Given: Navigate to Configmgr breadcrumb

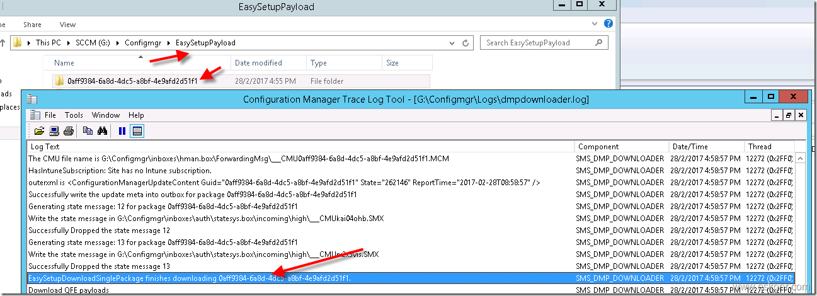Looking at the screenshot, I should point(144,43).
